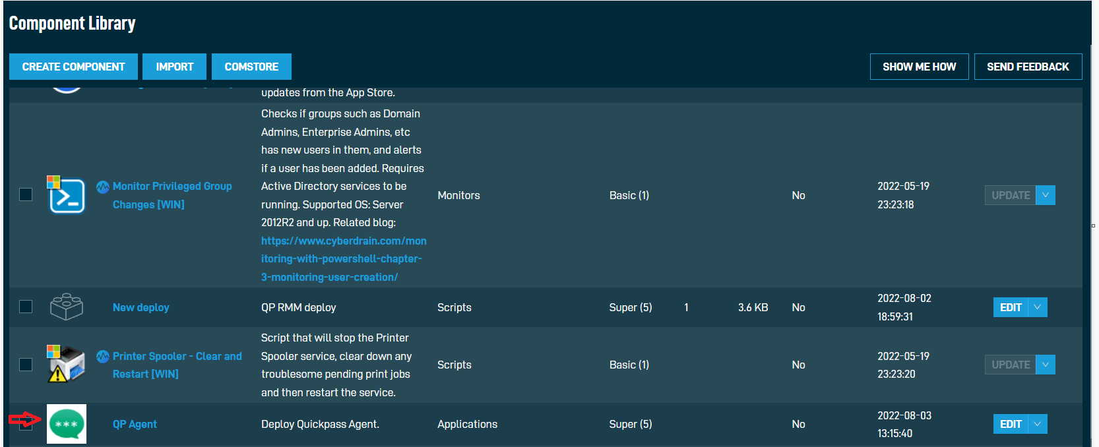The height and width of the screenshot is (447, 1099).
Task: Click ComStore badge beside Printer Spooler name
Action: (x=103, y=357)
